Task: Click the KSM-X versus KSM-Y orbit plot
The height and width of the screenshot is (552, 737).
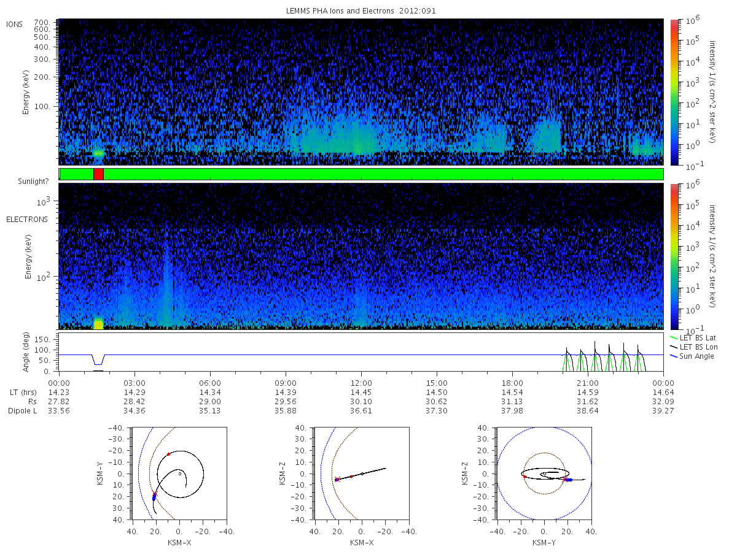Action: [178, 473]
